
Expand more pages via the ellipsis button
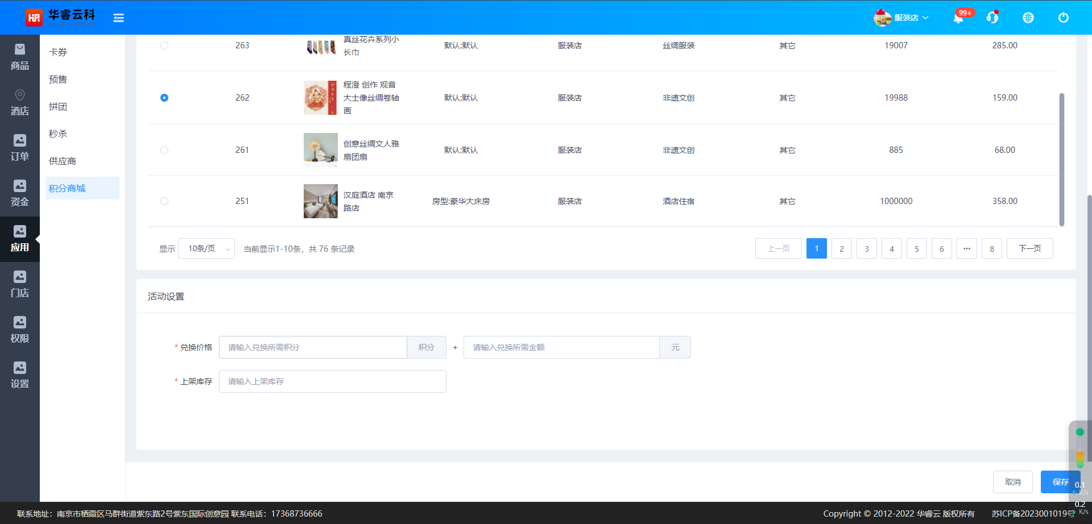click(966, 249)
